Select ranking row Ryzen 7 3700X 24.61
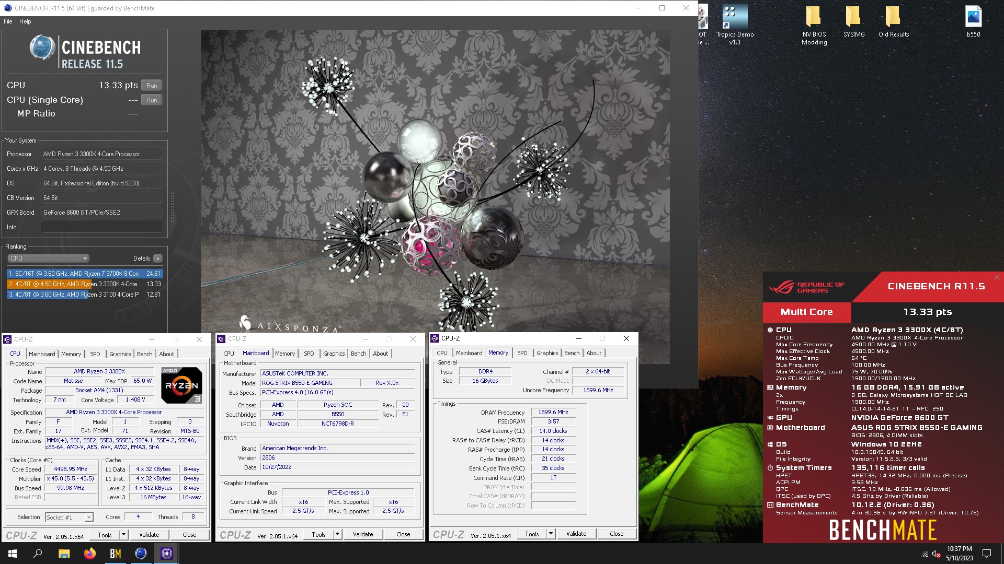 [85, 274]
